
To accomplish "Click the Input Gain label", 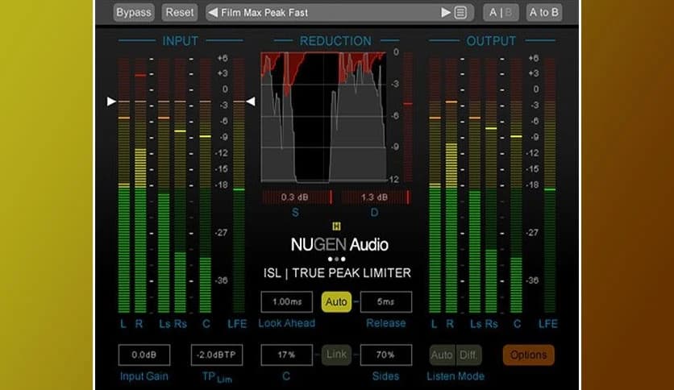I will (144, 376).
